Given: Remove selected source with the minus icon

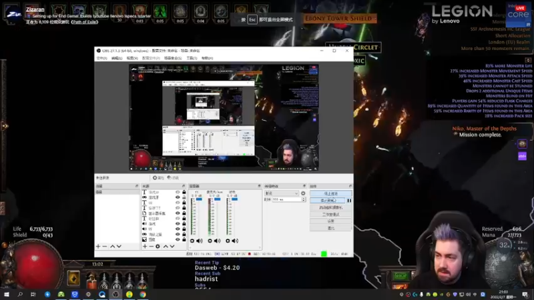Looking at the screenshot, I should [x=152, y=246].
